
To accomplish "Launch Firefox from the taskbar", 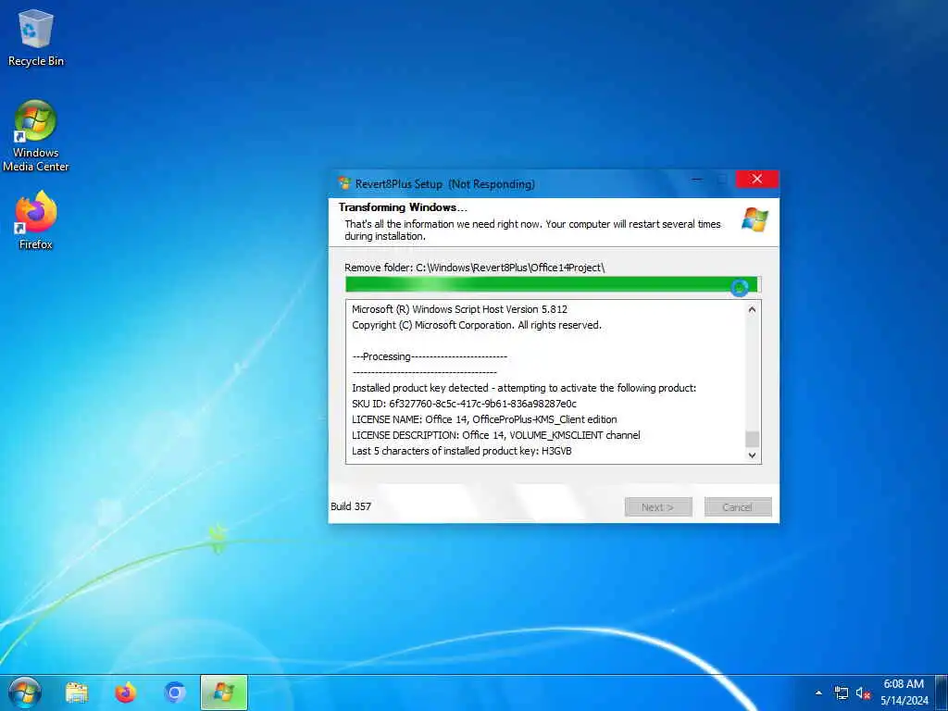I will 126,692.
